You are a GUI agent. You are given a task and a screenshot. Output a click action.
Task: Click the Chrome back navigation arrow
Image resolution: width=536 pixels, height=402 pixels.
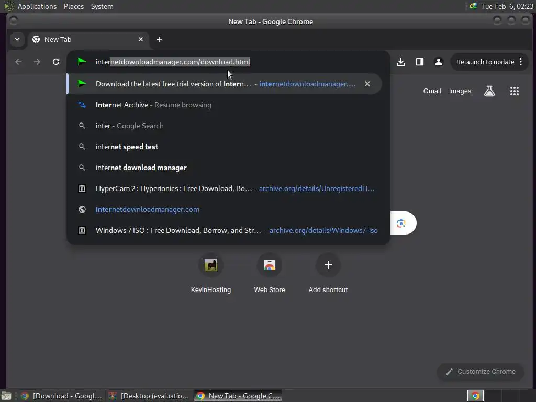pyautogui.click(x=18, y=62)
